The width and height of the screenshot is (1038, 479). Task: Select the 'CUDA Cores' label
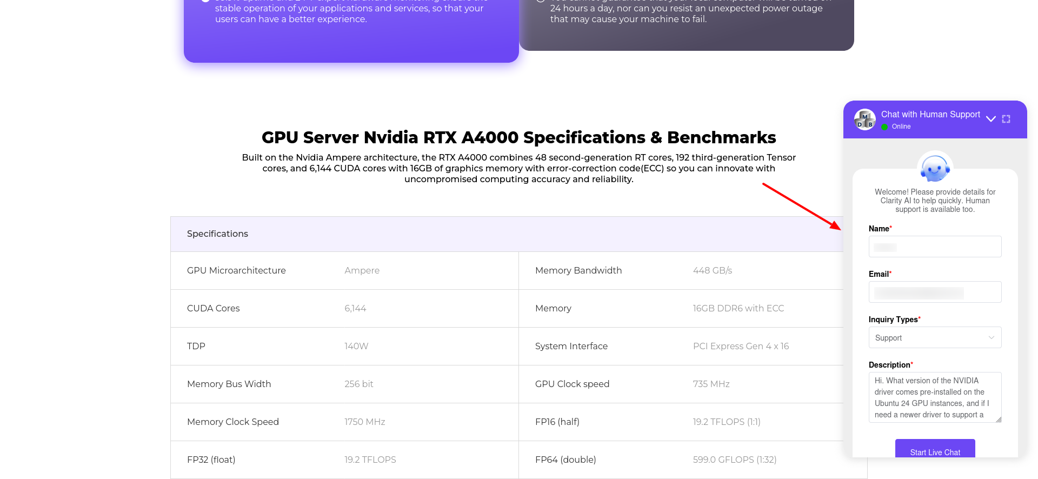(213, 308)
